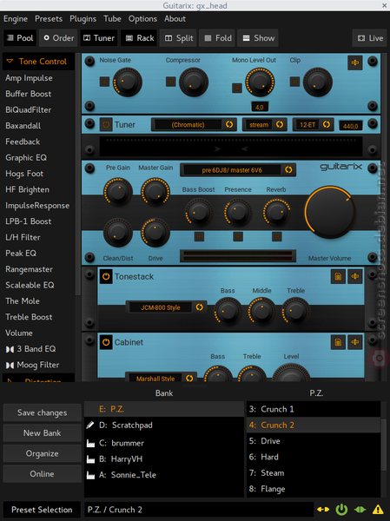The image size is (390, 521).
Task: Click the Cabinet insert icon
Action: pyautogui.click(x=354, y=342)
